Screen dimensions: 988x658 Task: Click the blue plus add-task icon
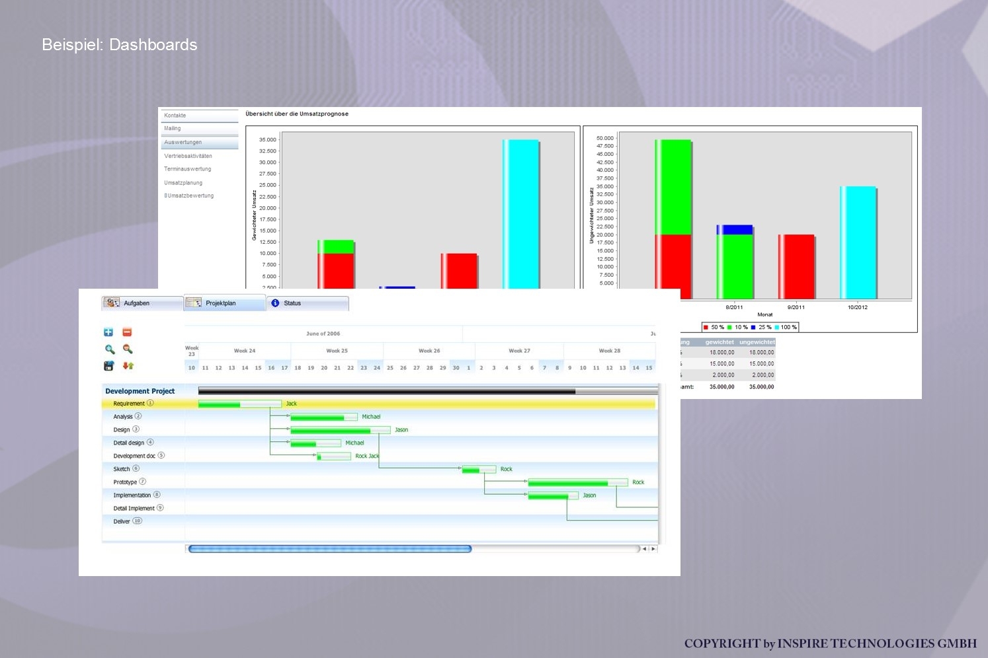click(108, 332)
